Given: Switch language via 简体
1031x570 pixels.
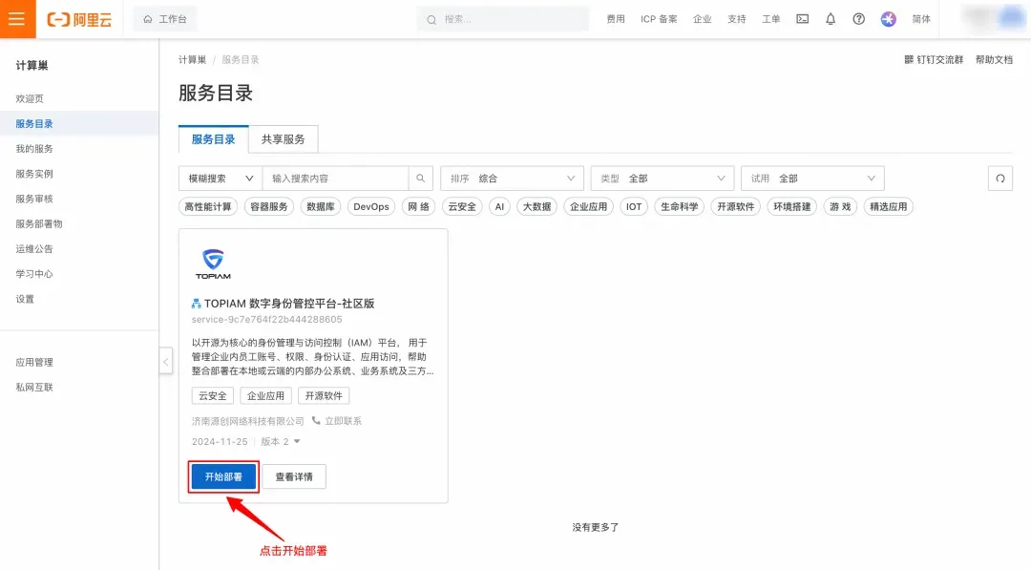Looking at the screenshot, I should coord(921,19).
